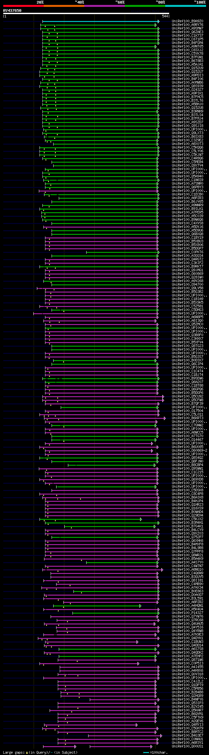209x755 pixels.
Task: Click the red 20% identity legend bar
Action: 24,6
